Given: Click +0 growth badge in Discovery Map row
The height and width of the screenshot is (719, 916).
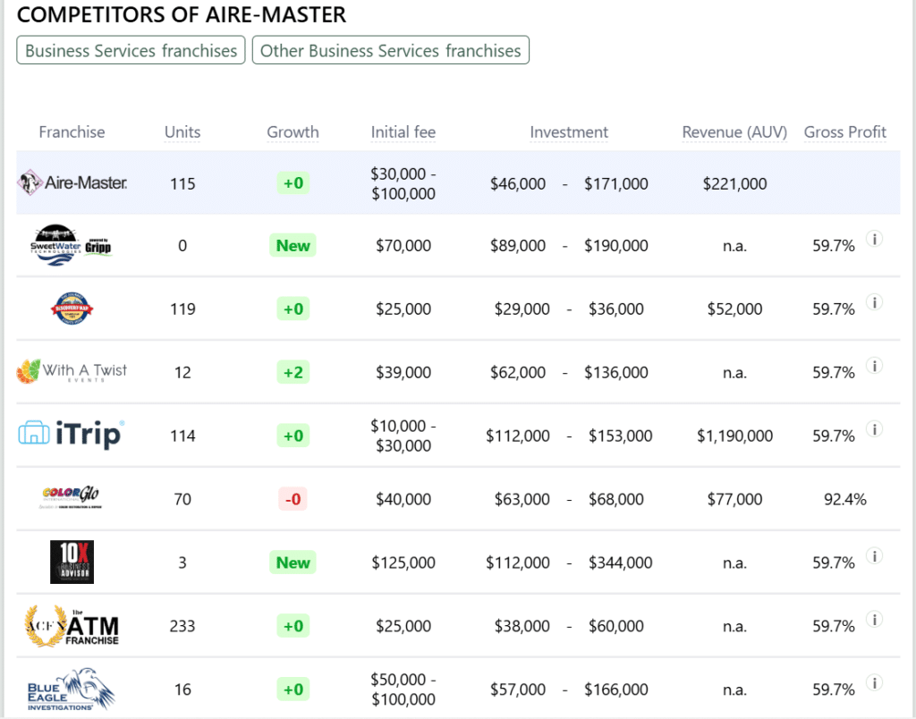Looking at the screenshot, I should point(293,309).
